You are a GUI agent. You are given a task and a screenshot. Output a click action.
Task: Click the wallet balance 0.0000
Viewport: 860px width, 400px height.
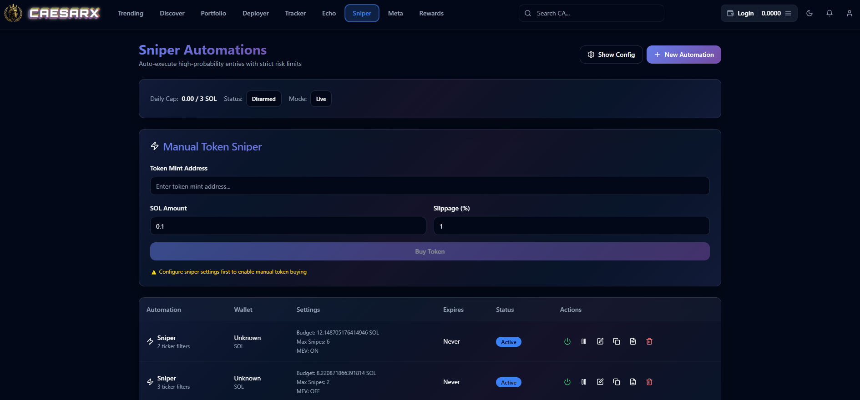[771, 13]
